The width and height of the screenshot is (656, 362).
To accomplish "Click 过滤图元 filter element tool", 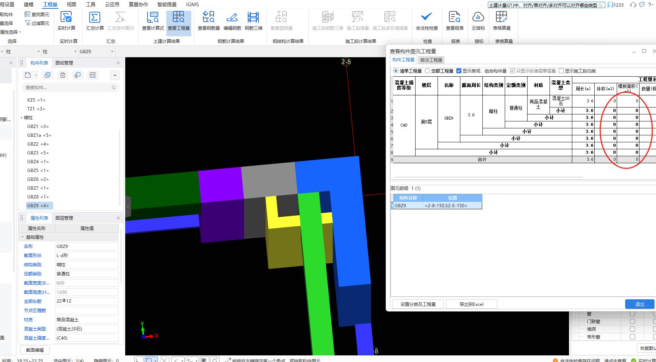I will (x=37, y=23).
